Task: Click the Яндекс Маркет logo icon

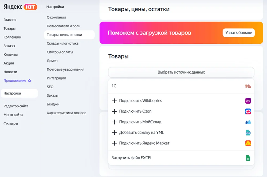Action: click(x=248, y=143)
